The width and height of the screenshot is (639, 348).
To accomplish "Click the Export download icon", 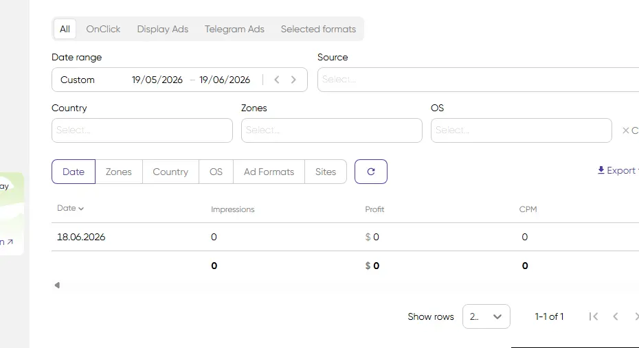I will (x=601, y=170).
